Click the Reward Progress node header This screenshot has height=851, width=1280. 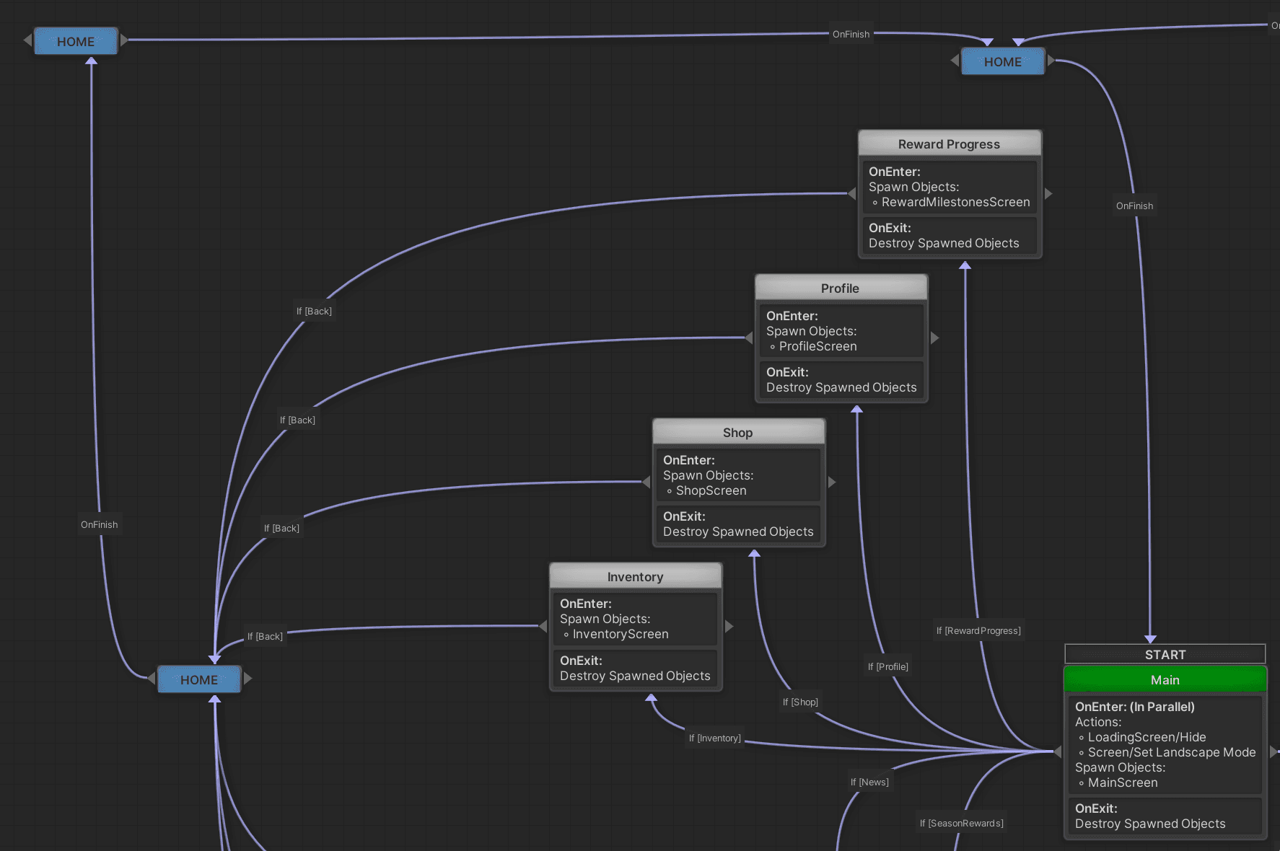tap(950, 144)
